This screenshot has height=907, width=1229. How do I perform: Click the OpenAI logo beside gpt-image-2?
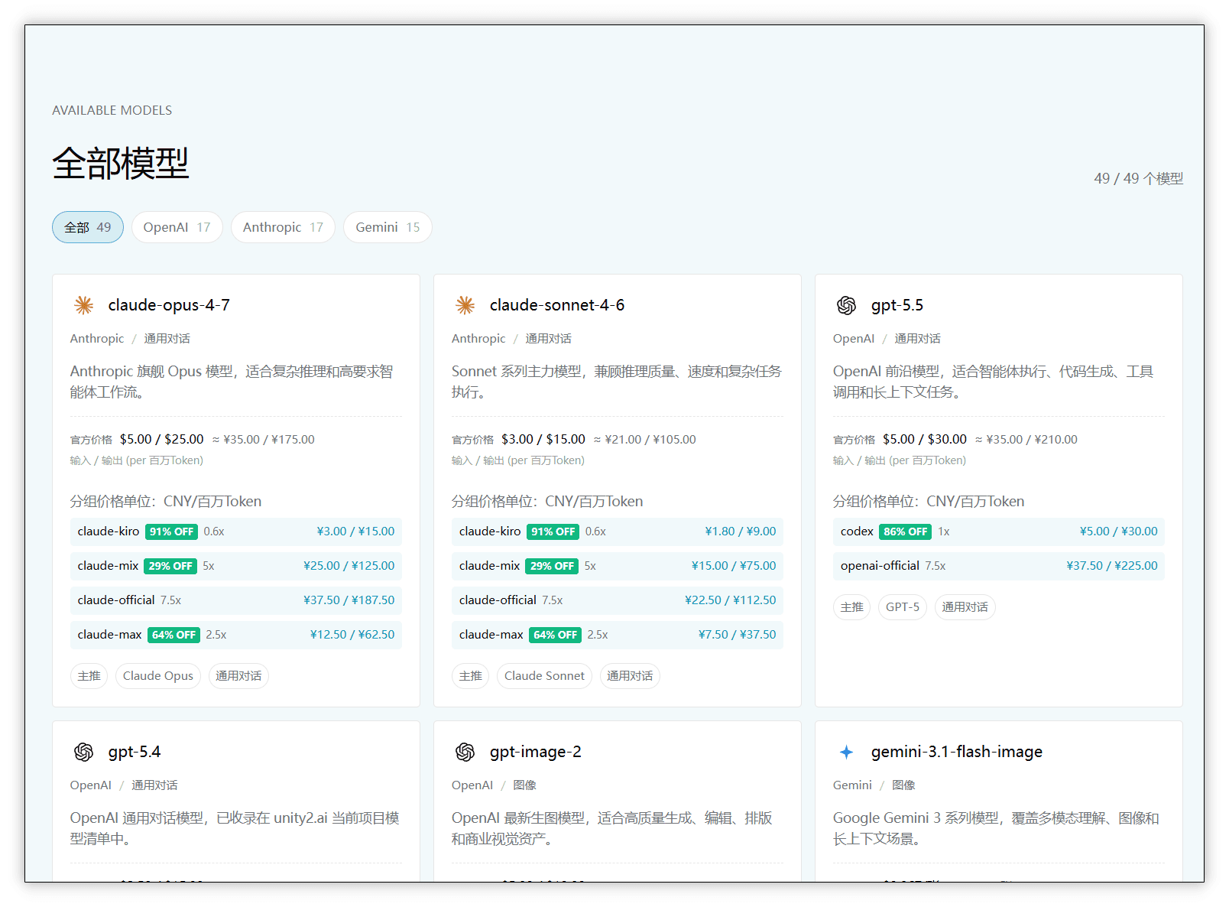(465, 752)
